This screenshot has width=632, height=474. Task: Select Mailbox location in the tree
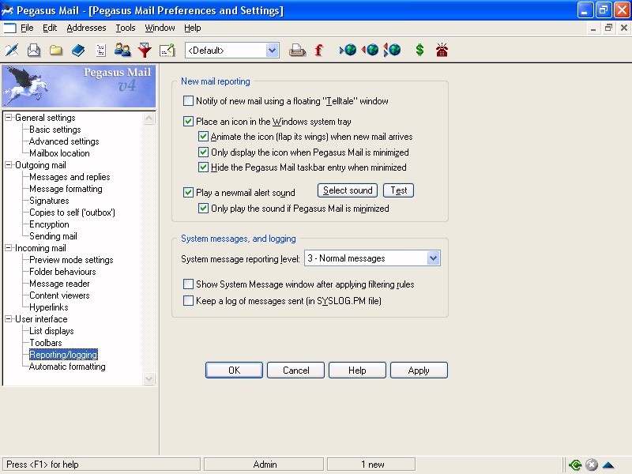coord(59,153)
